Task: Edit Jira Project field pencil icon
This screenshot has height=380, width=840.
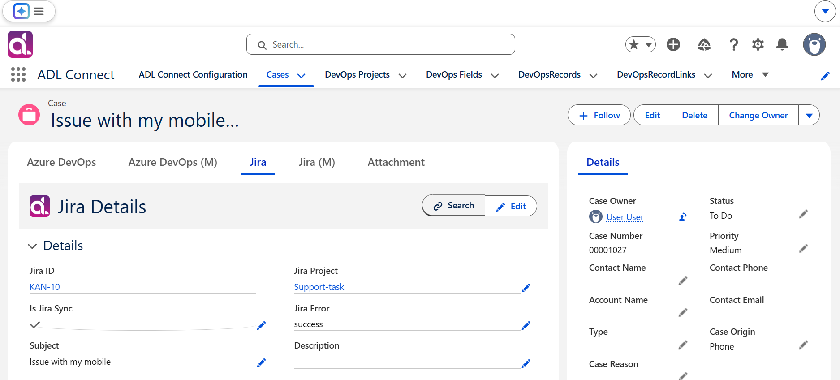Action: (526, 288)
